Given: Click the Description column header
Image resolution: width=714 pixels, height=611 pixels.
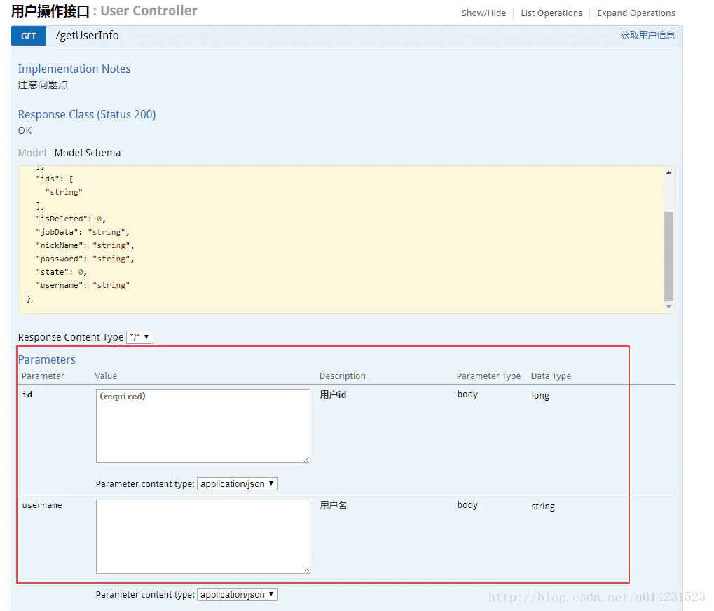Looking at the screenshot, I should [x=343, y=376].
